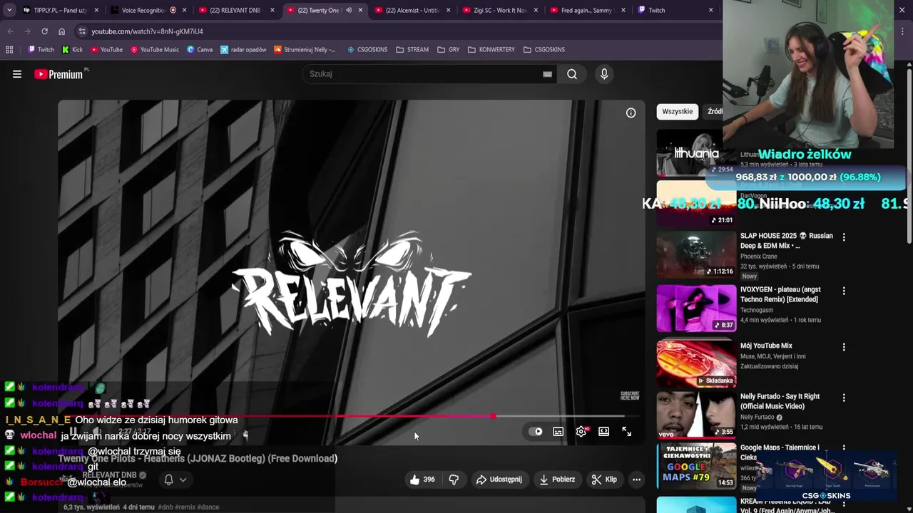
Task: Reload the page with refresh icon
Action: click(x=44, y=31)
